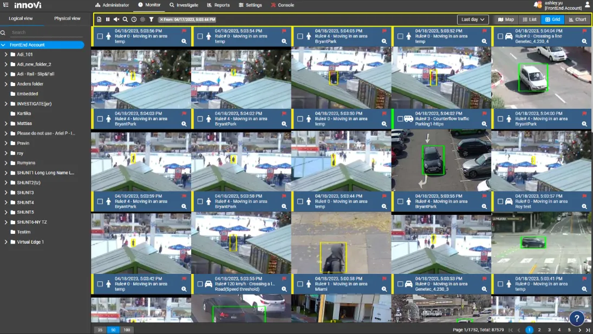Screen dimensions: 593x334
Task: Select the Roy test event checkbox
Action: coord(500,201)
